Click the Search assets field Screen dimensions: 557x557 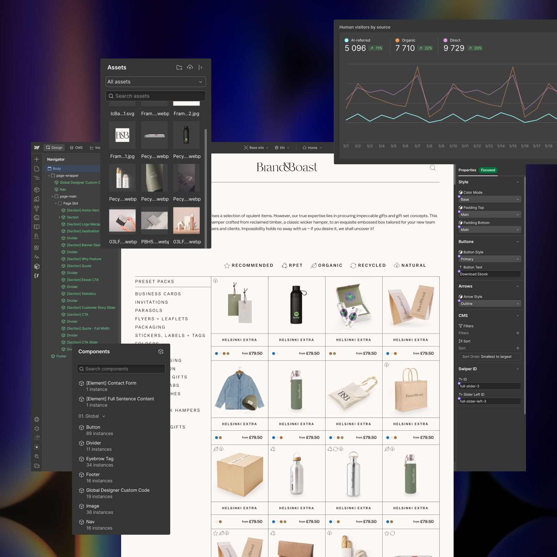[x=156, y=96]
